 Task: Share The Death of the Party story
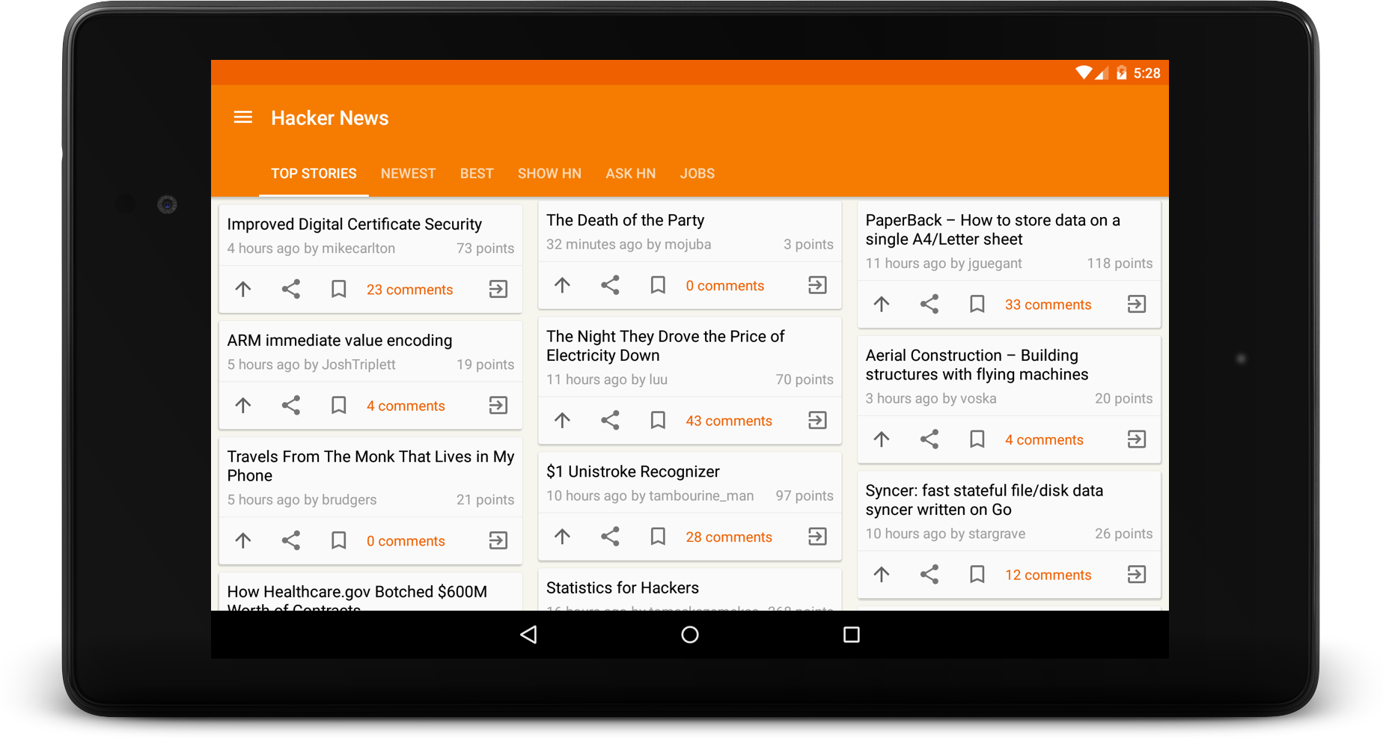[611, 285]
